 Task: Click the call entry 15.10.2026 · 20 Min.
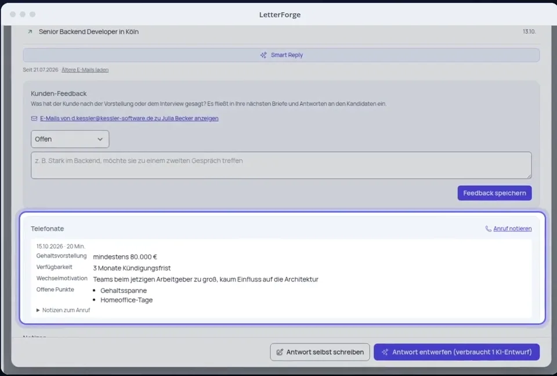pos(61,246)
